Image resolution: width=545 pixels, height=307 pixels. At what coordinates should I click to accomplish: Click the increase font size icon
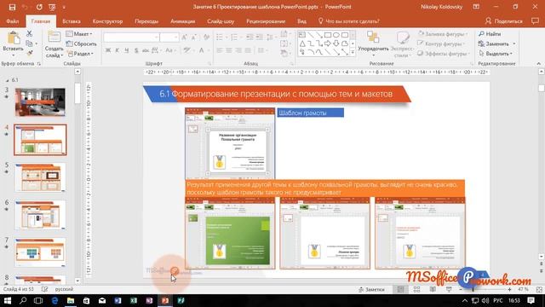(x=185, y=37)
